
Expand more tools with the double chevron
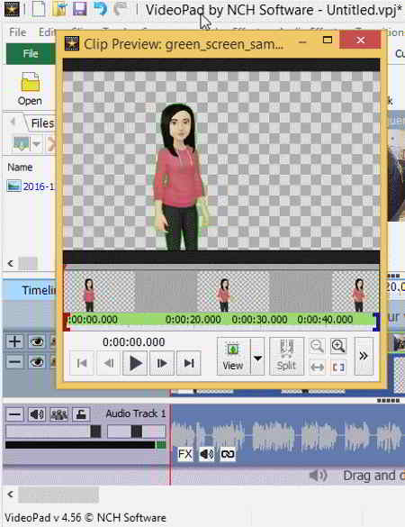coord(364,357)
